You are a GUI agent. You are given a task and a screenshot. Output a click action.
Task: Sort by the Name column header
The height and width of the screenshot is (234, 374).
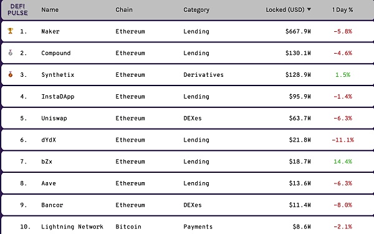pyautogui.click(x=50, y=10)
